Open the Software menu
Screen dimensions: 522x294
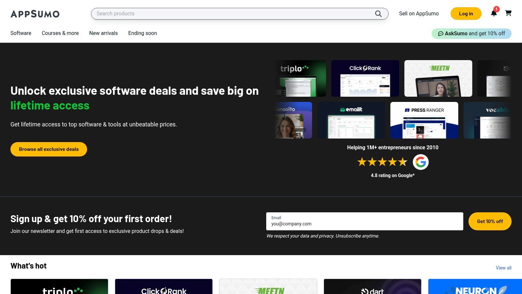coord(21,33)
